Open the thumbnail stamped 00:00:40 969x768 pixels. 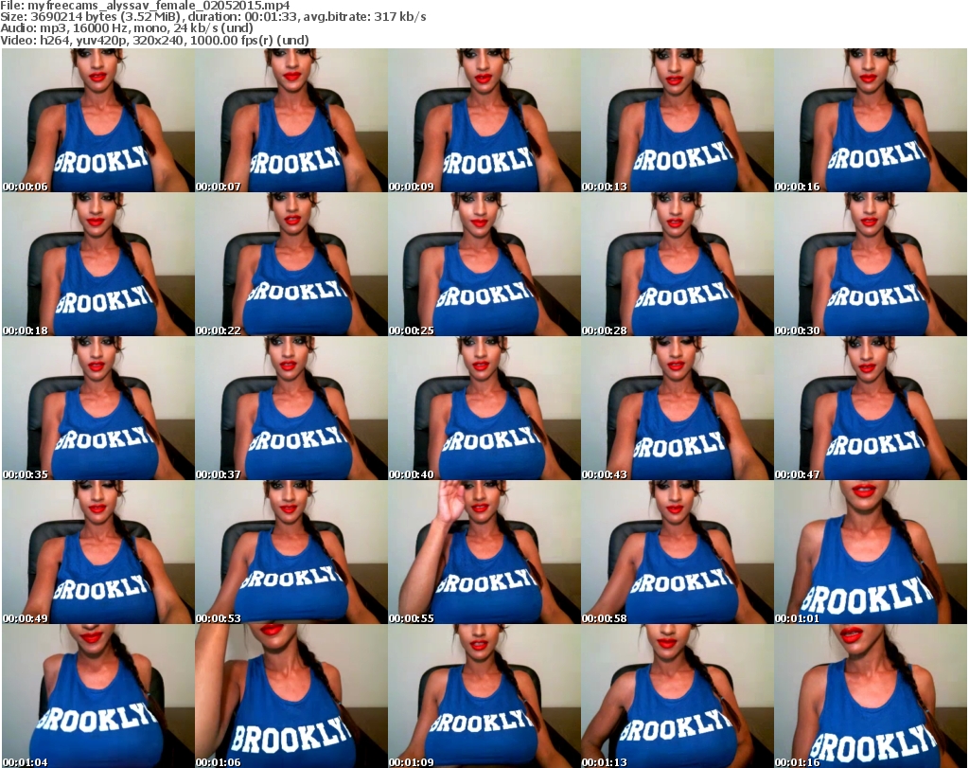coord(484,409)
